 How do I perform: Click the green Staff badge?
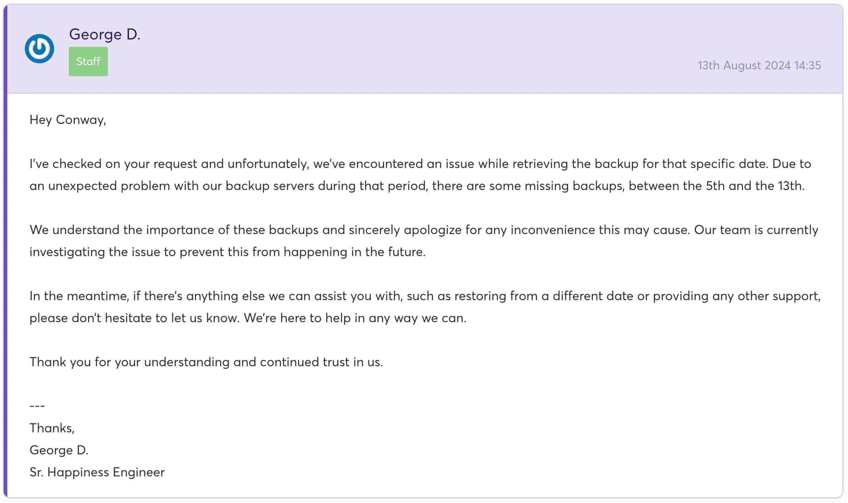88,61
